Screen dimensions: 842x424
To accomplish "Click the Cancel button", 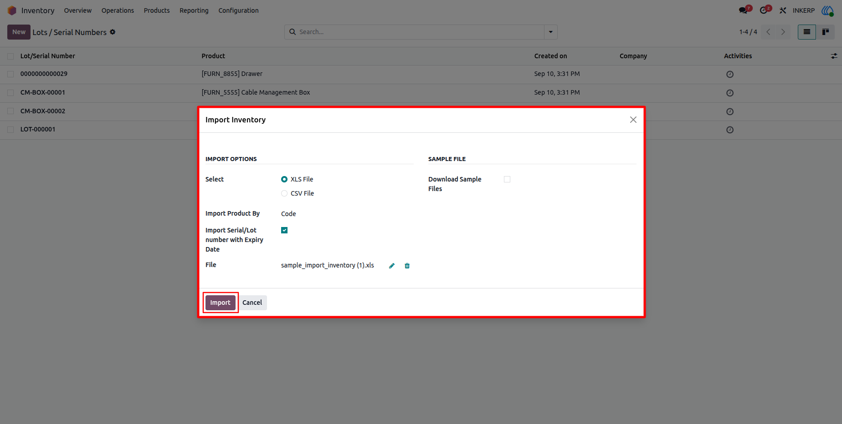I will coord(252,303).
